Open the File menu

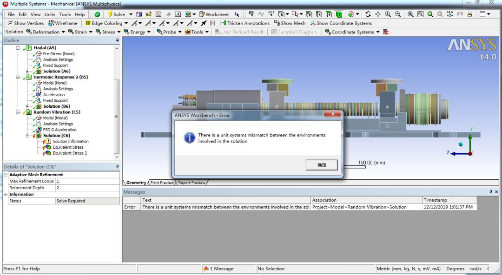(11, 14)
